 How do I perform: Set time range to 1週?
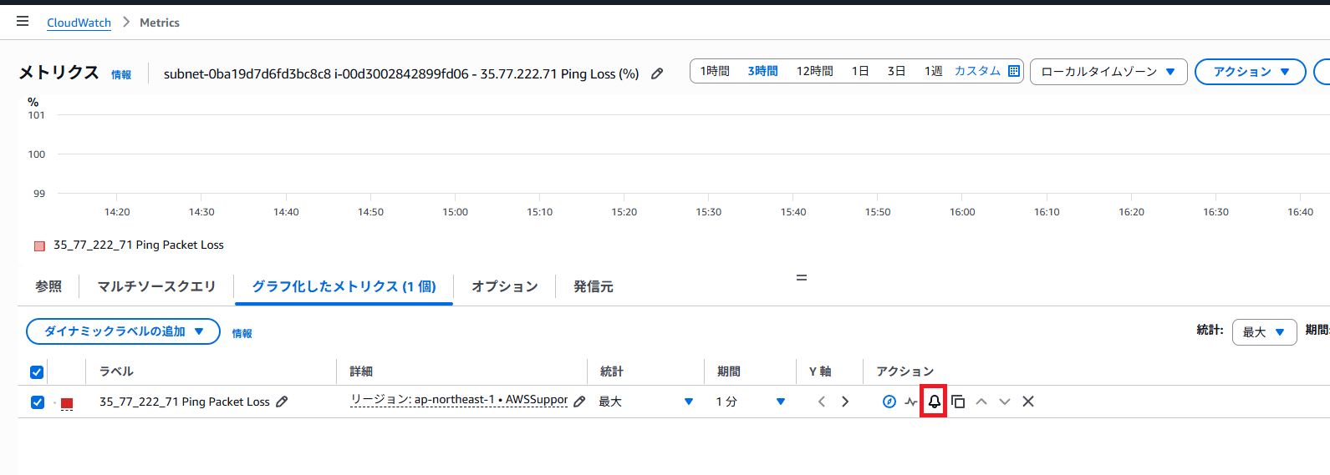tap(933, 71)
